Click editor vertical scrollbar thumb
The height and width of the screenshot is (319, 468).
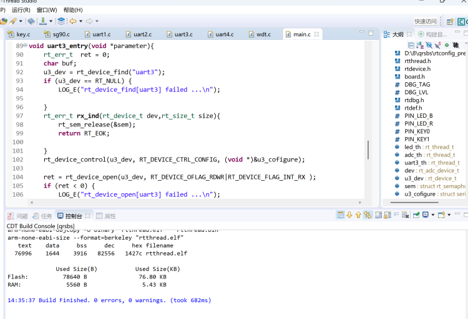tap(368, 150)
